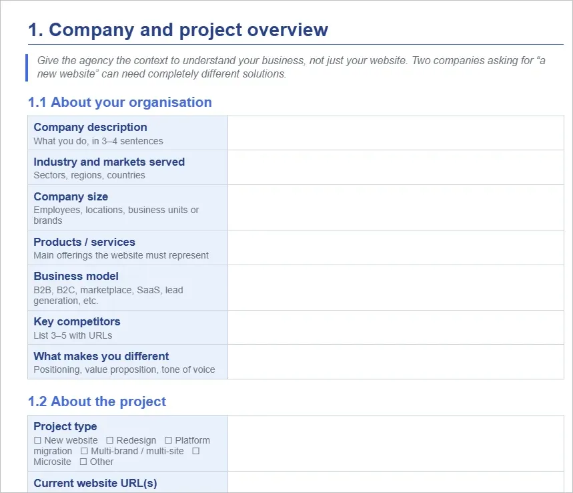Click the Company description answer cell

(396, 133)
